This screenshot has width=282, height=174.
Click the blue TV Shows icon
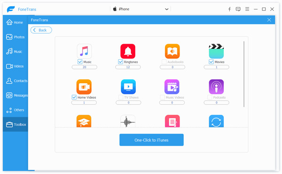pos(128,87)
